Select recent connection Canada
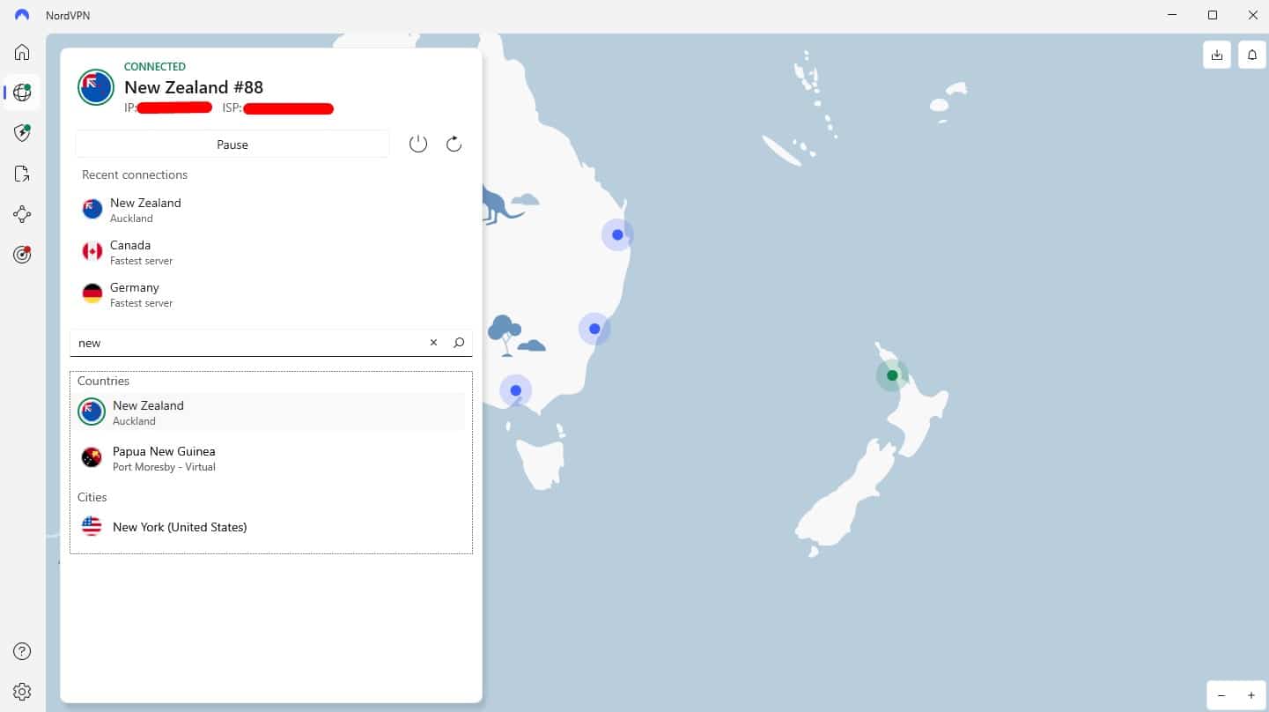The width and height of the screenshot is (1269, 712). [x=271, y=252]
